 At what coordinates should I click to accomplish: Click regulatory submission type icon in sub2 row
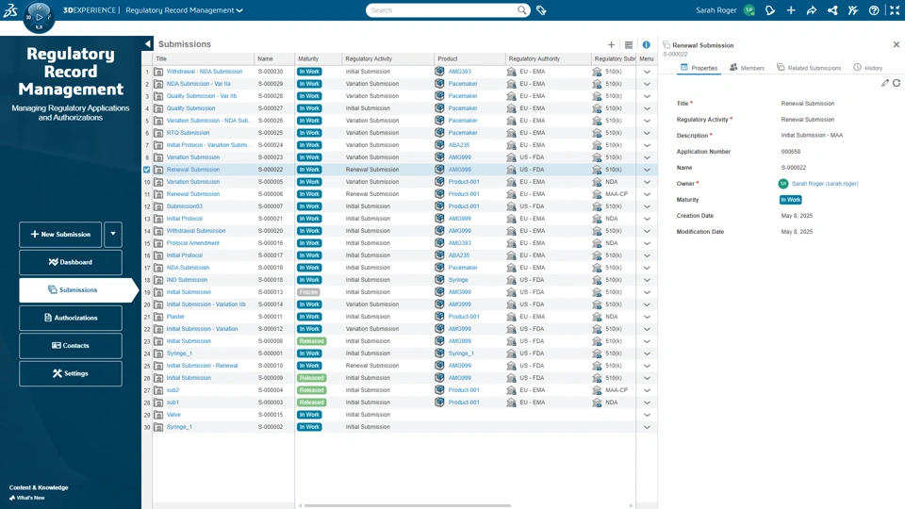coord(597,390)
